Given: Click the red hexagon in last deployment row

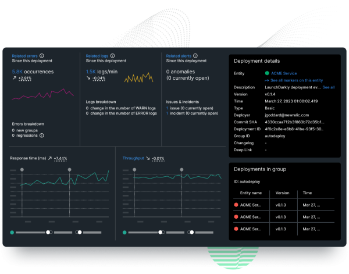Looking at the screenshot, I should click(x=236, y=230).
